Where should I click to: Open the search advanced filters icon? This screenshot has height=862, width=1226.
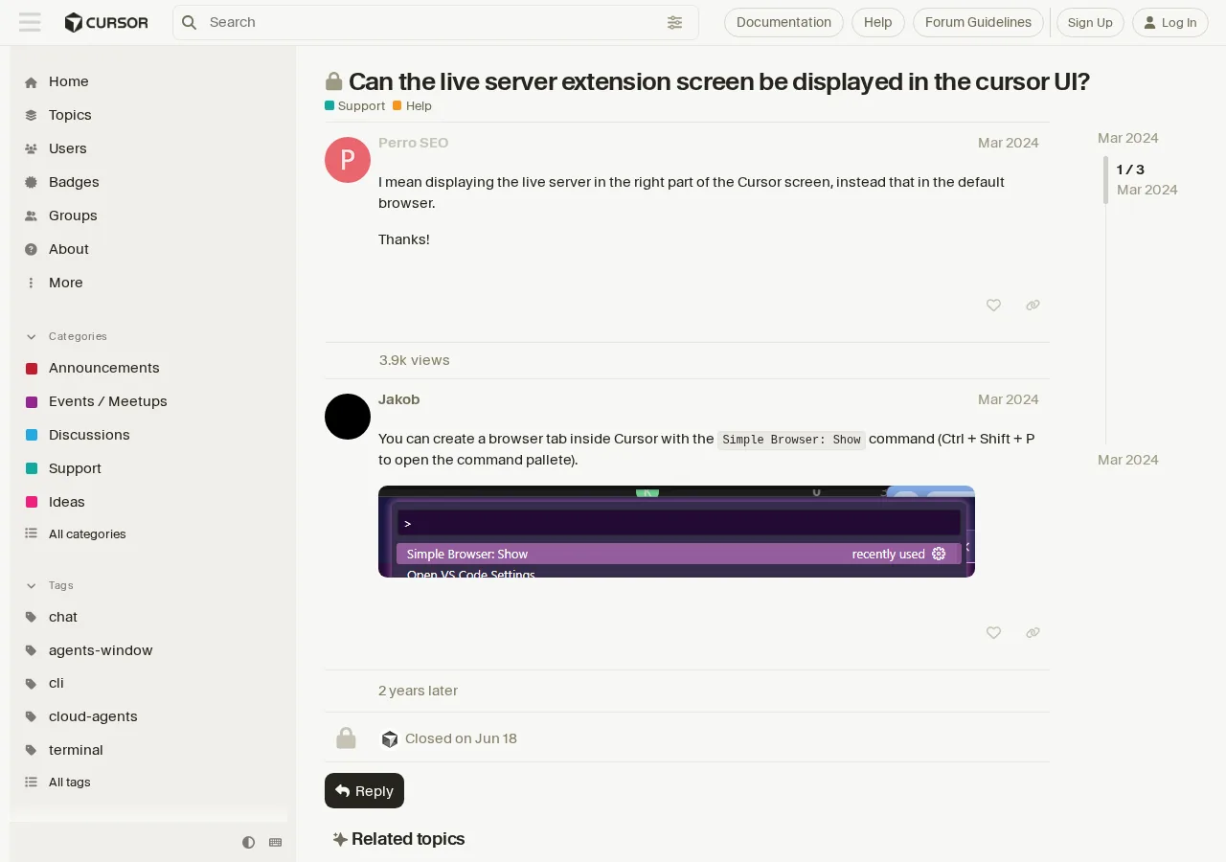[675, 22]
